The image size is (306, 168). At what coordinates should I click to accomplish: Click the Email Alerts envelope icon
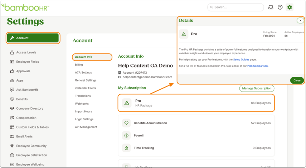point(12,137)
